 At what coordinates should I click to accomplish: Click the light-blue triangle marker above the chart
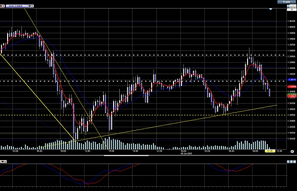pyautogui.click(x=271, y=9)
